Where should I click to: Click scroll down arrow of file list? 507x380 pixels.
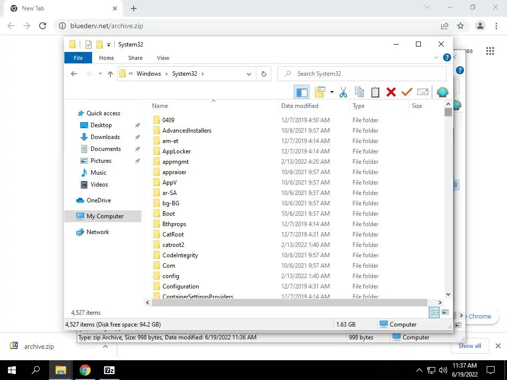[448, 294]
